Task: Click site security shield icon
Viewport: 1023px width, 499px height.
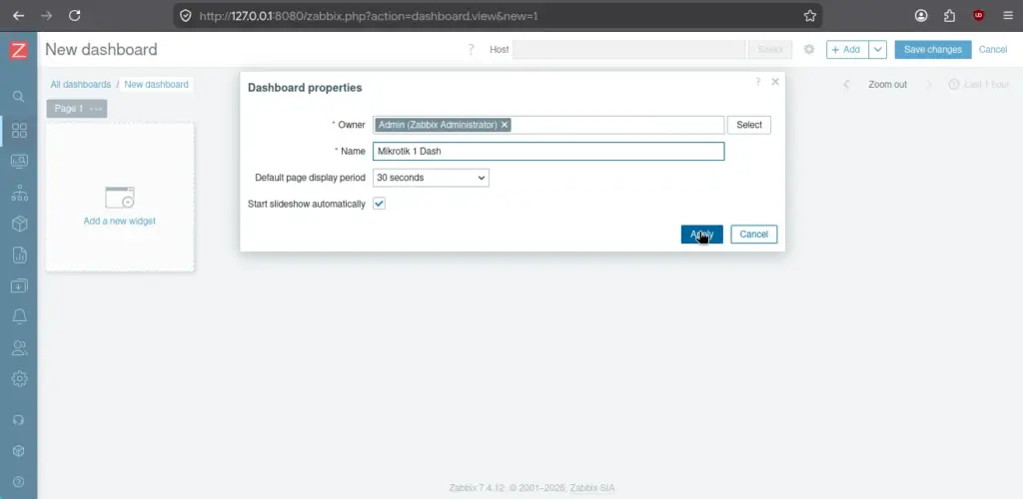Action: 186,16
